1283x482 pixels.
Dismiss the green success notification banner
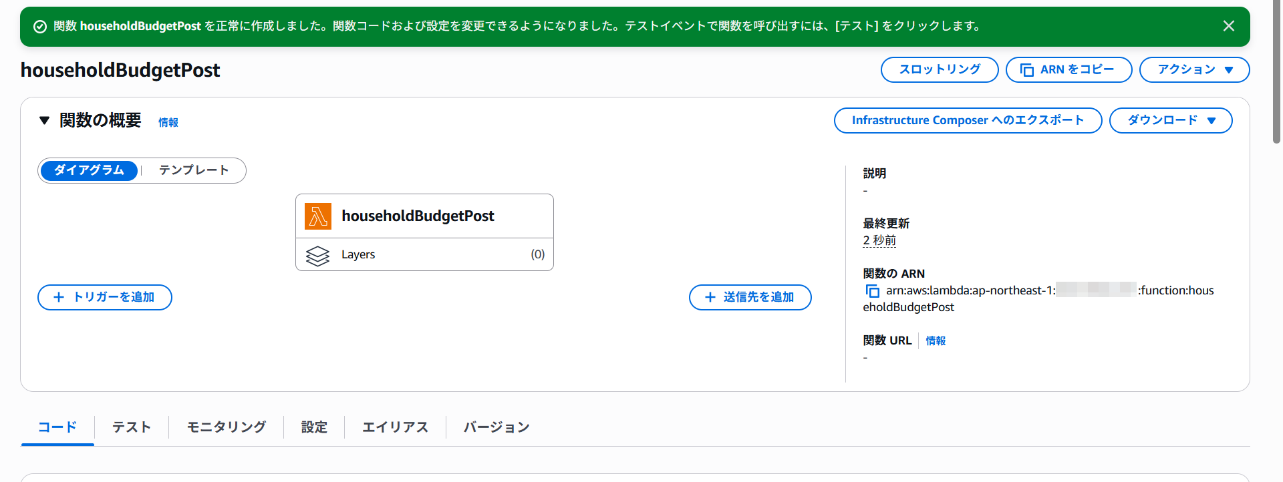point(1228,26)
